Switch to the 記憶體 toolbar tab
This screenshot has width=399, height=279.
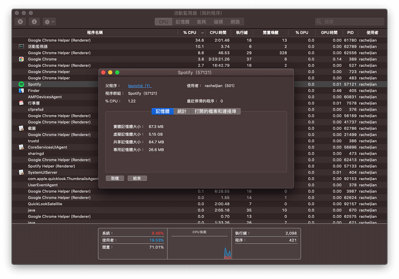[x=182, y=22]
